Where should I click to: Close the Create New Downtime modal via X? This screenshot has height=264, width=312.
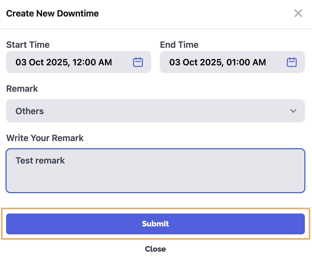point(298,13)
